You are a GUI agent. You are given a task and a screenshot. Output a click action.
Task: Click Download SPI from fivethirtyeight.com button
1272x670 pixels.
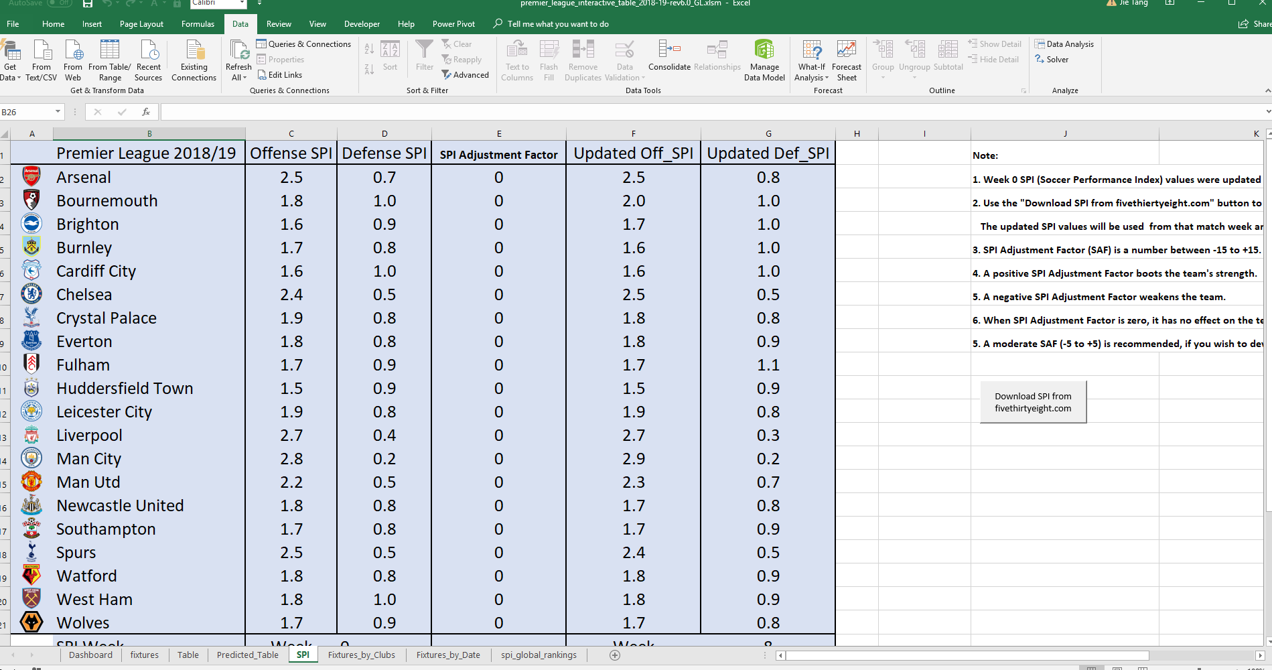[1032, 402]
